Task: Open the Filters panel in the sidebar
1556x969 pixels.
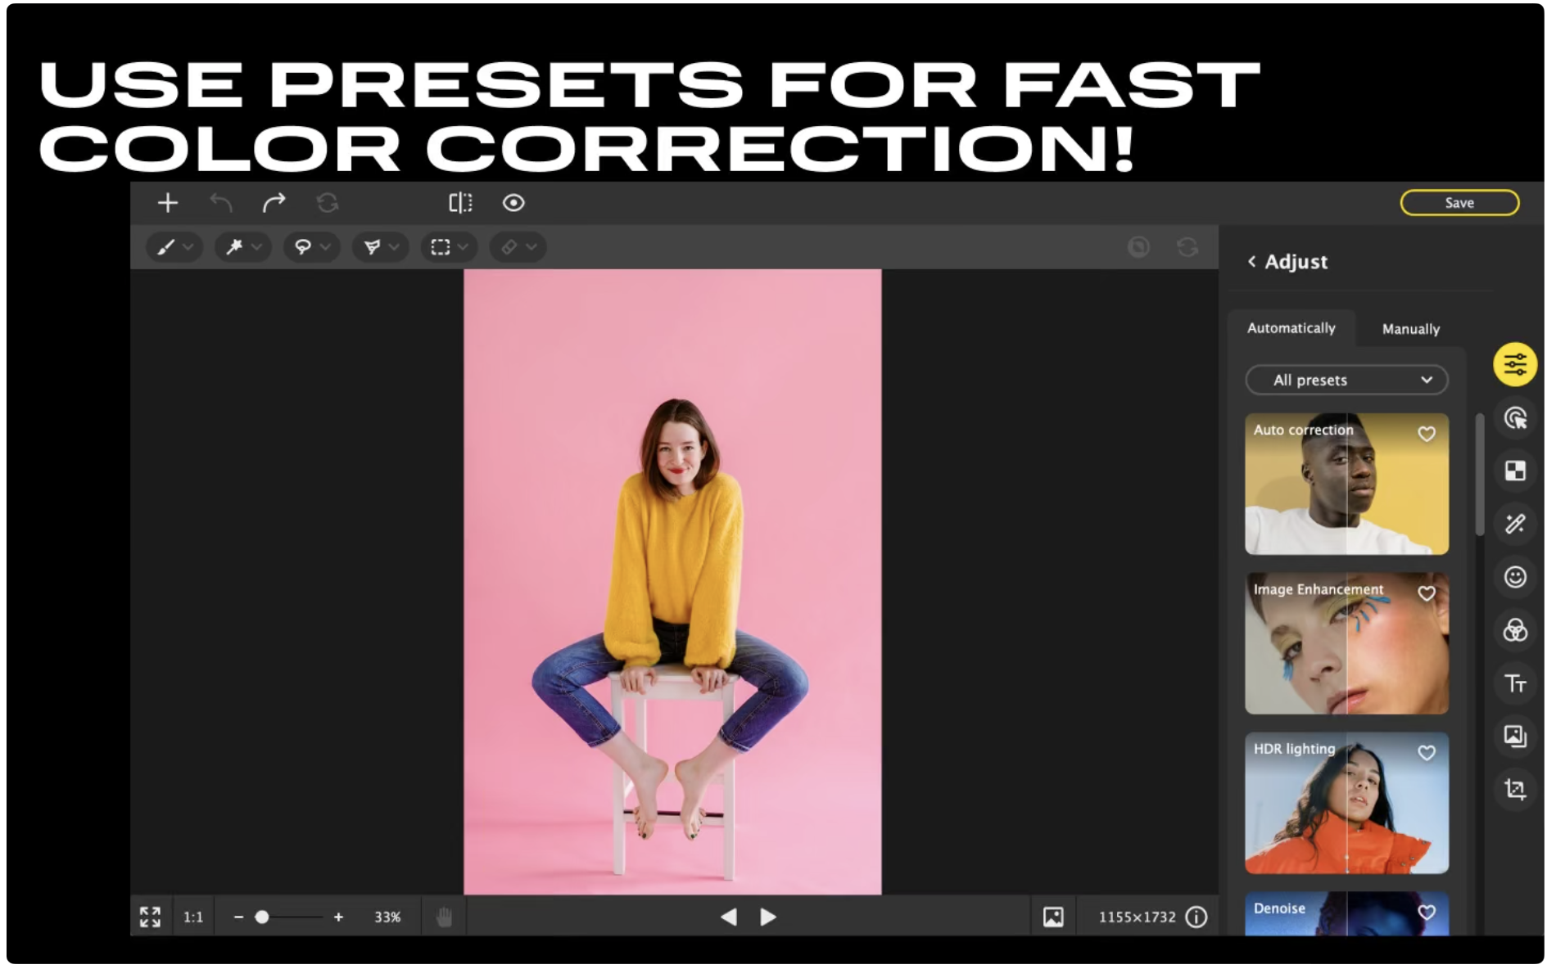Action: click(1515, 630)
